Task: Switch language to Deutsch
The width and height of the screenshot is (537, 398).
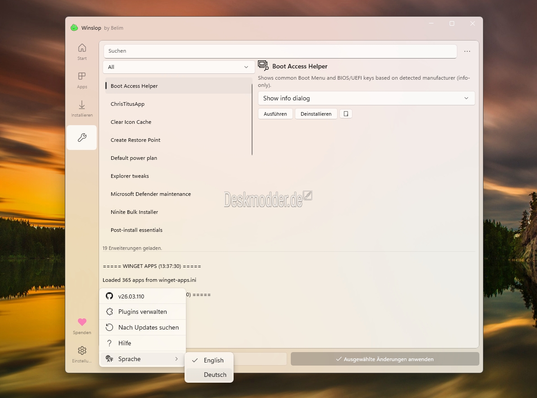Action: 215,375
